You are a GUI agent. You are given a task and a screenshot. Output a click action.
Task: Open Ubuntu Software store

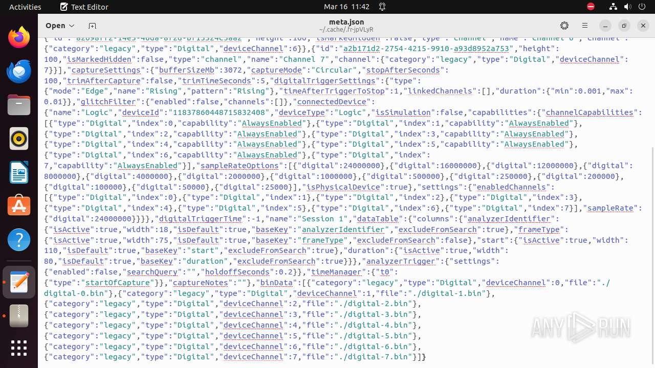(x=19, y=206)
